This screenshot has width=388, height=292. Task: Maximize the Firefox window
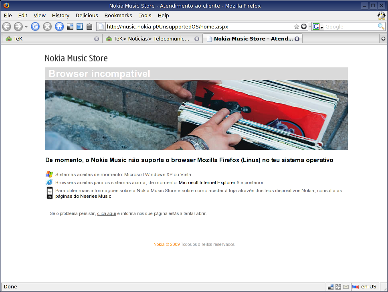pyautogui.click(x=373, y=6)
